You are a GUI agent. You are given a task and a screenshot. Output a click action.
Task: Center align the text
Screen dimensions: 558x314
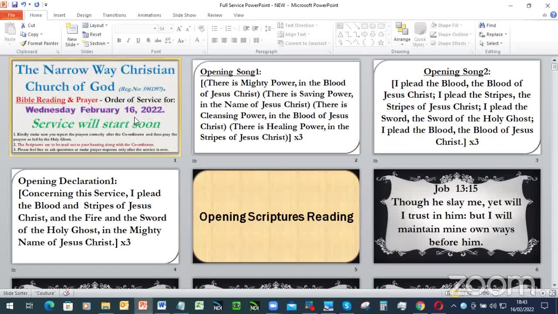[x=224, y=40]
